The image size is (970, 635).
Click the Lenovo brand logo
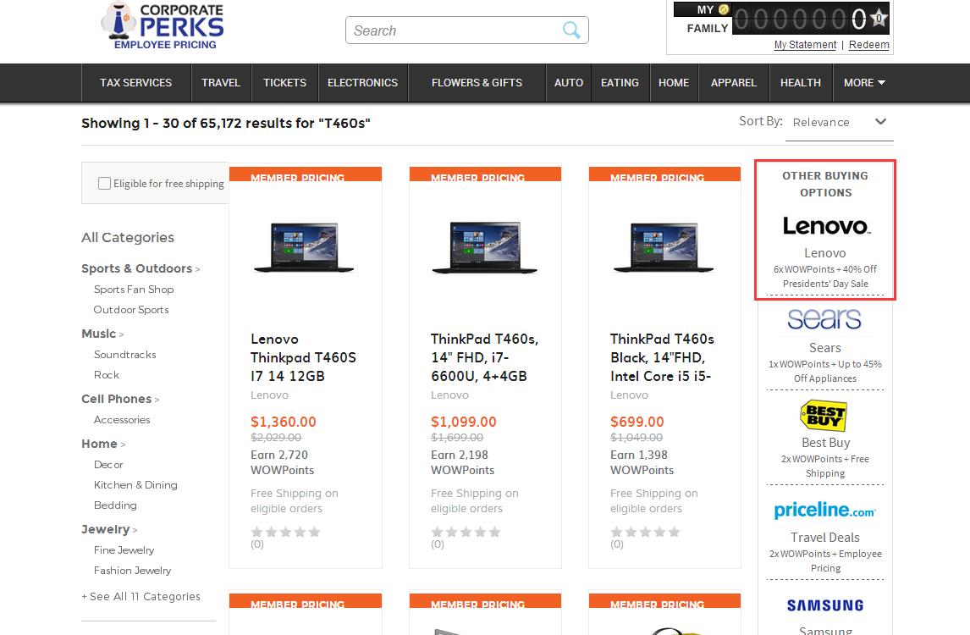coord(826,226)
